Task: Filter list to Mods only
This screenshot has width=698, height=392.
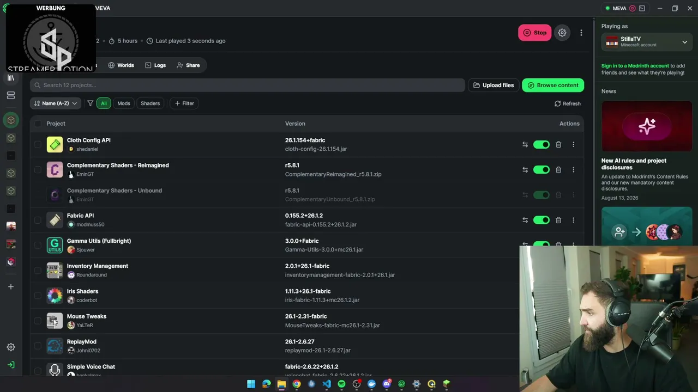Action: [x=124, y=103]
